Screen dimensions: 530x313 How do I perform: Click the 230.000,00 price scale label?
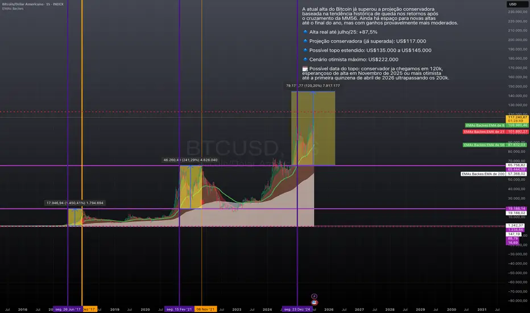coord(517,12)
